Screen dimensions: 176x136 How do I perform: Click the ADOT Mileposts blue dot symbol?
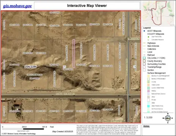coord(144,31)
